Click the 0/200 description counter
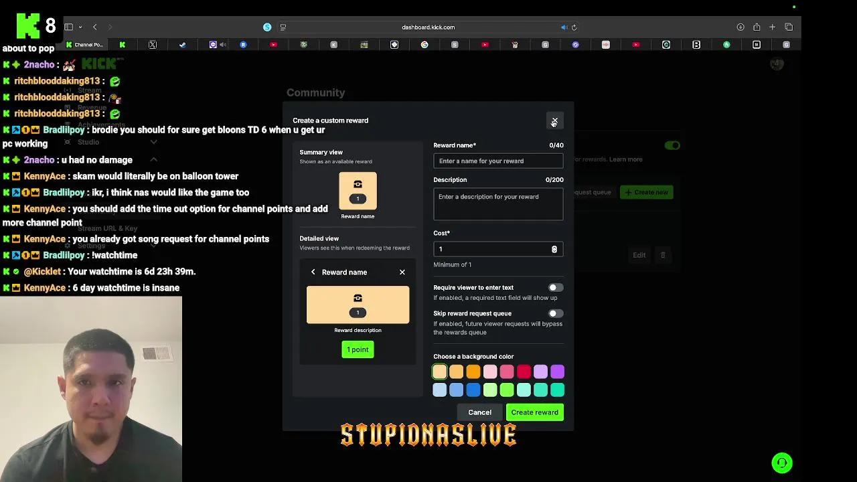 coord(554,180)
